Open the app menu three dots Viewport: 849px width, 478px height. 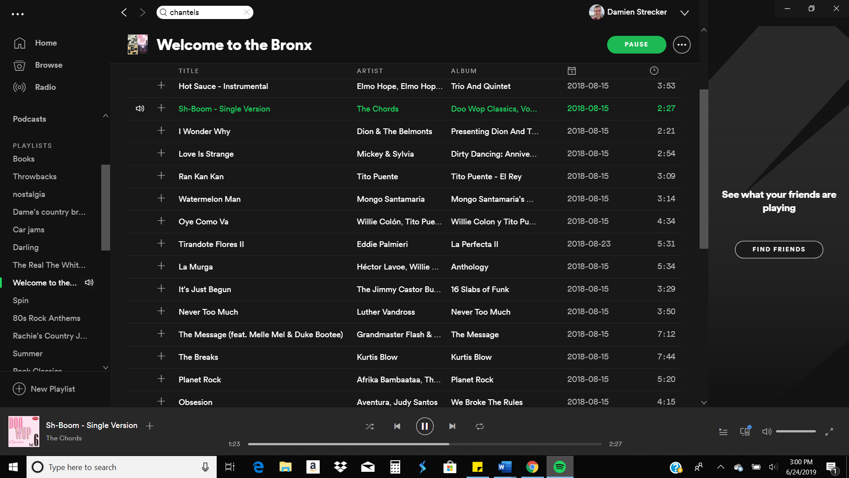pos(18,14)
